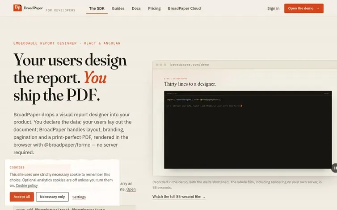The height and width of the screenshot is (210, 337).
Task: Click Sign in
Action: (x=274, y=8)
